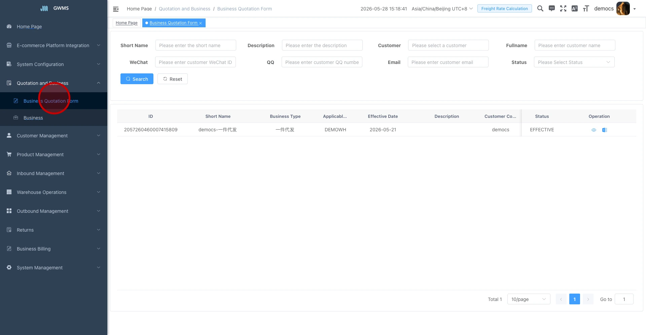Viewport: 646px width, 335px height.
Task: Expand Product Management menu chevron
Action: coord(99,154)
